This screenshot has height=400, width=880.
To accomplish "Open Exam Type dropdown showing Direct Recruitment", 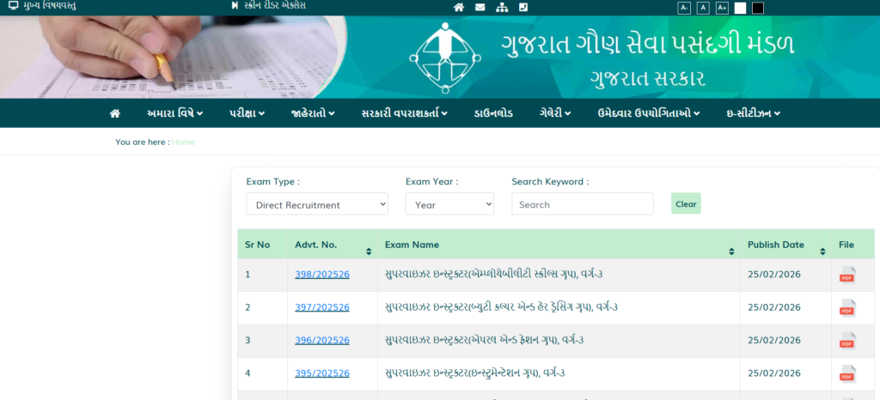I will point(317,204).
